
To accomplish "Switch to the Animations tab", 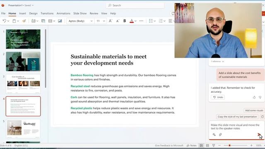I will pos(63,13).
